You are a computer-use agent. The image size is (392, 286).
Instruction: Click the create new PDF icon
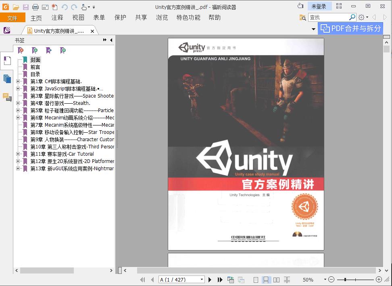pyautogui.click(x=54, y=7)
